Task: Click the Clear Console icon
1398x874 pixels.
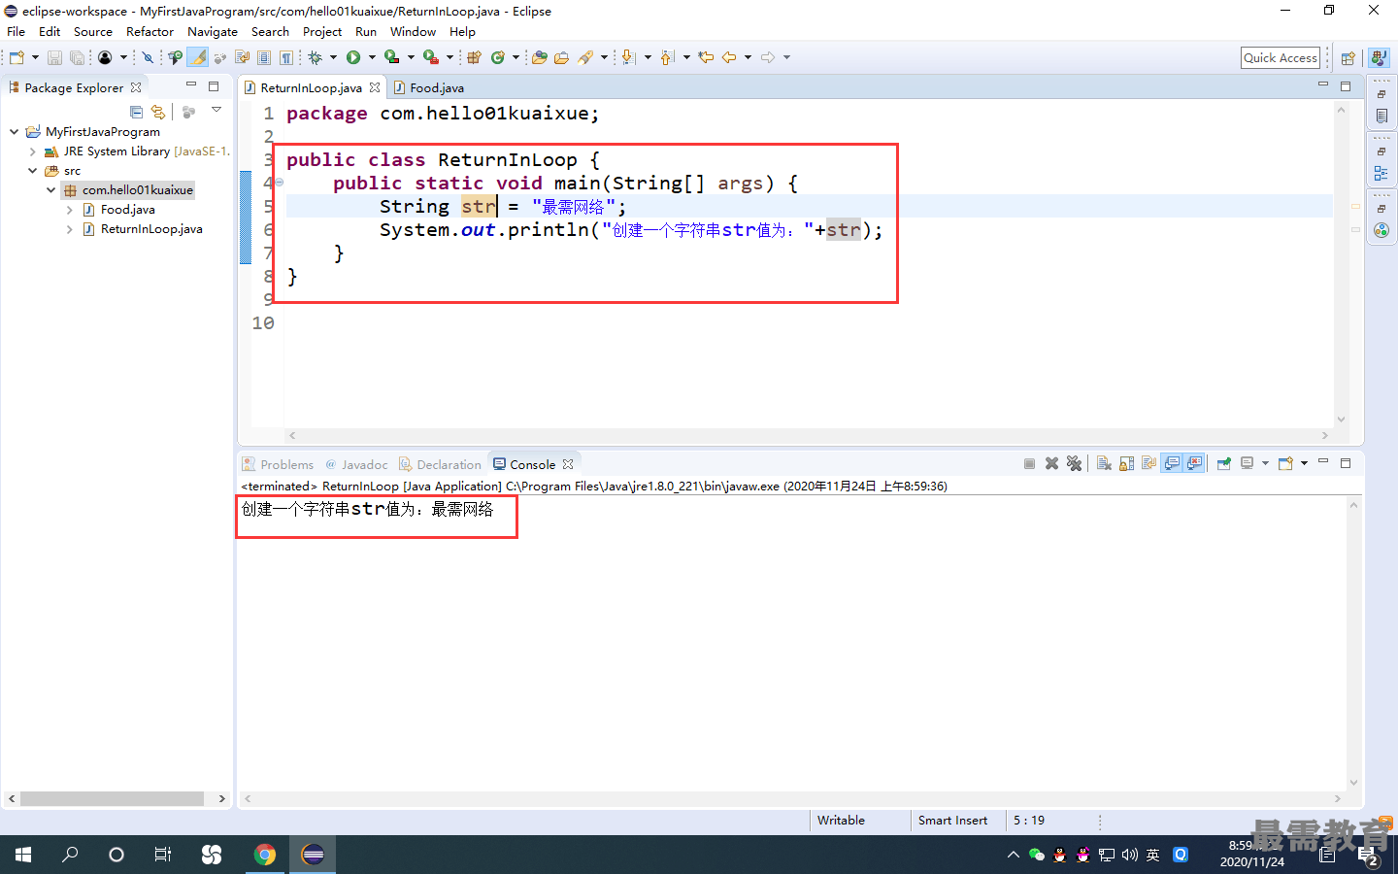Action: point(1104,463)
